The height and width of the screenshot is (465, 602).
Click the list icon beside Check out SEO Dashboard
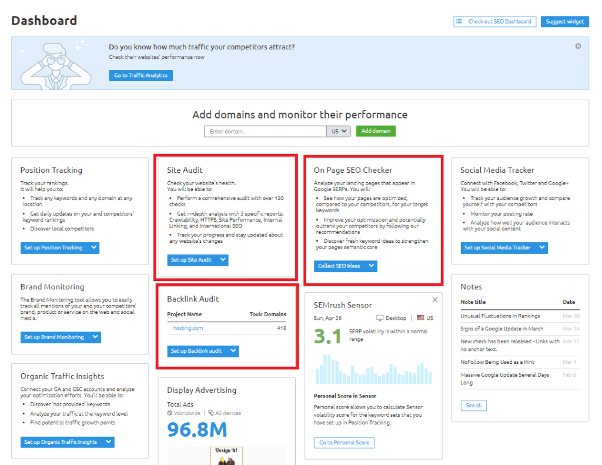tap(459, 22)
